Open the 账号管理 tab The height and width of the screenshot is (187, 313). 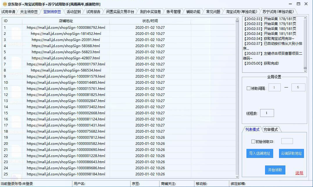coord(174,12)
